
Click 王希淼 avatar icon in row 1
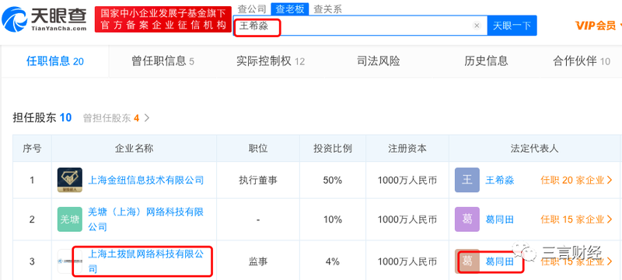pos(467,181)
